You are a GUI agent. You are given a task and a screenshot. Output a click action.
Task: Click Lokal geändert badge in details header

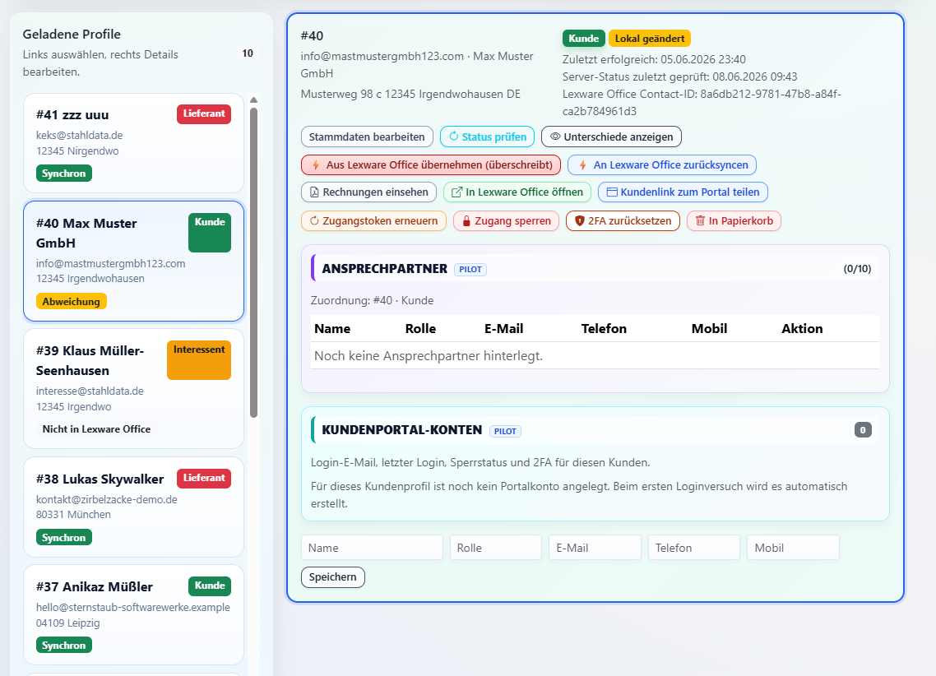coord(650,38)
